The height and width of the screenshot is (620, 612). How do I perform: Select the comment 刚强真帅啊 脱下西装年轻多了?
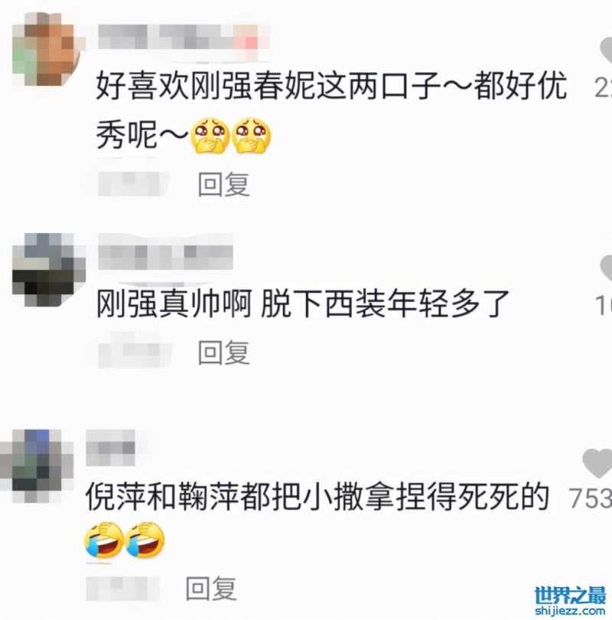point(303,304)
